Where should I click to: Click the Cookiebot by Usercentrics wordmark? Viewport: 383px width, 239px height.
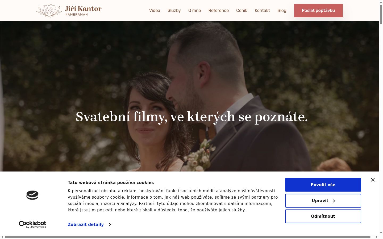(x=32, y=224)
